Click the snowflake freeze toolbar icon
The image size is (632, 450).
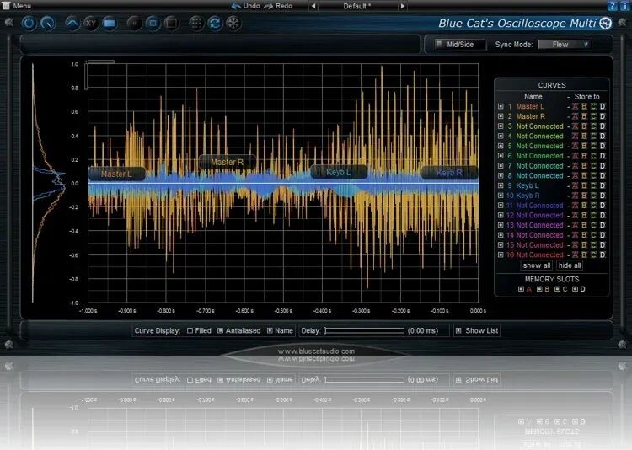(x=233, y=23)
